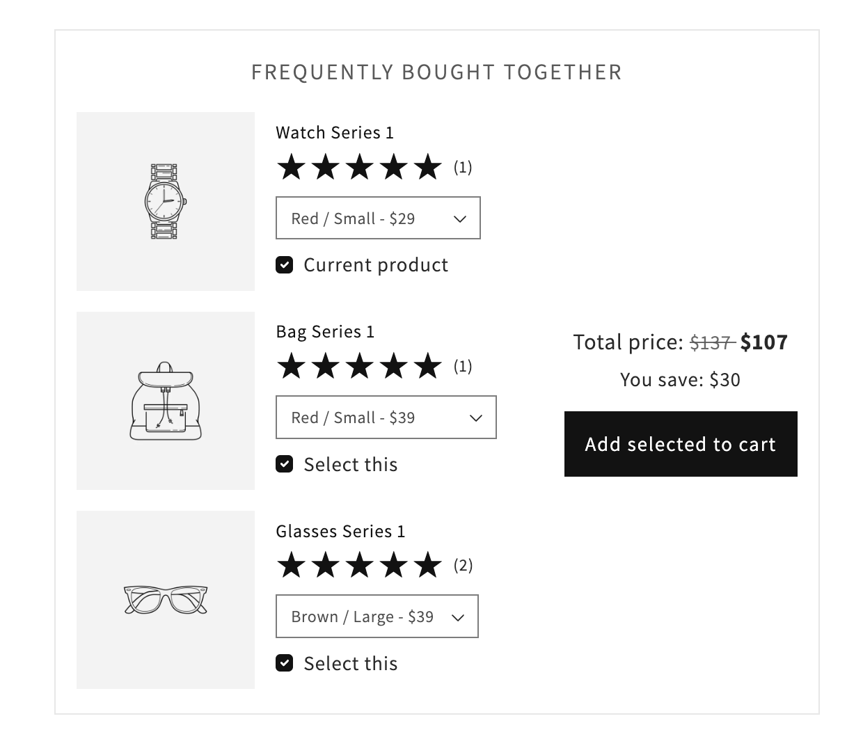This screenshot has width=863, height=746.
Task: Uncheck Select this for Glasses Series 1
Action: 285,663
